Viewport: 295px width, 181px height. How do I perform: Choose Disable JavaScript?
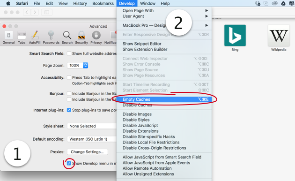(x=164, y=126)
